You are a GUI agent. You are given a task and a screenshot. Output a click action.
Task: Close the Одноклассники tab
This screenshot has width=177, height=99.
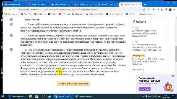point(25,4)
